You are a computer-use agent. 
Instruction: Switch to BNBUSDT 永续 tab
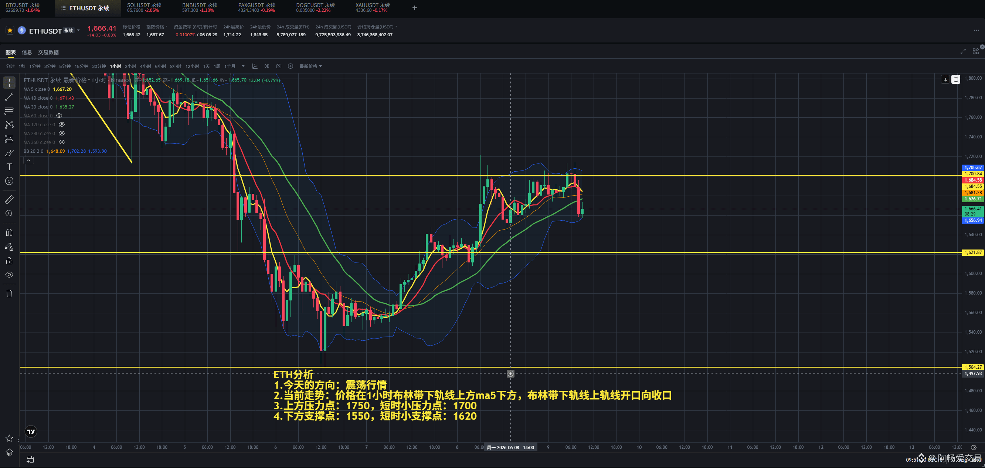200,8
